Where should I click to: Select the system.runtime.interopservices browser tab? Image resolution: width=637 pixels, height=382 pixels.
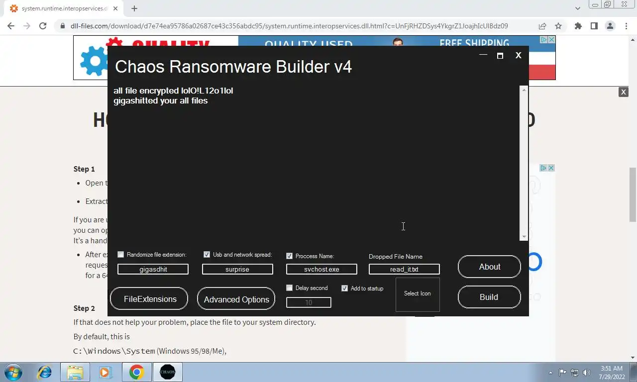coord(64,8)
